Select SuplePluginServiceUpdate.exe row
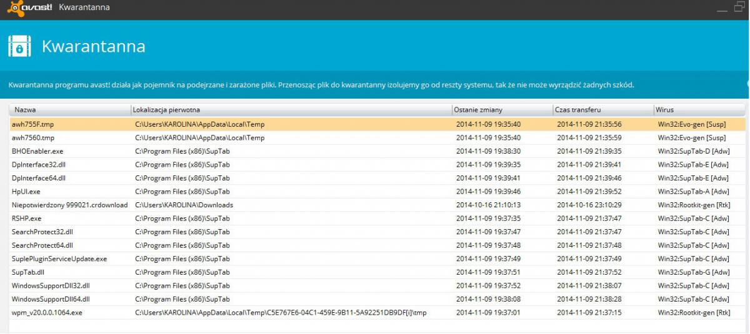 377,258
